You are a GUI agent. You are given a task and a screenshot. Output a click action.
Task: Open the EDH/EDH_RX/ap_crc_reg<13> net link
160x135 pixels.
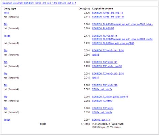click(x=108, y=17)
